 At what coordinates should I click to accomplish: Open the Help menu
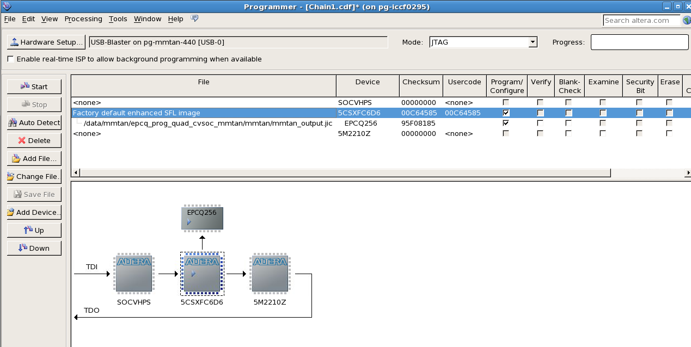[175, 18]
